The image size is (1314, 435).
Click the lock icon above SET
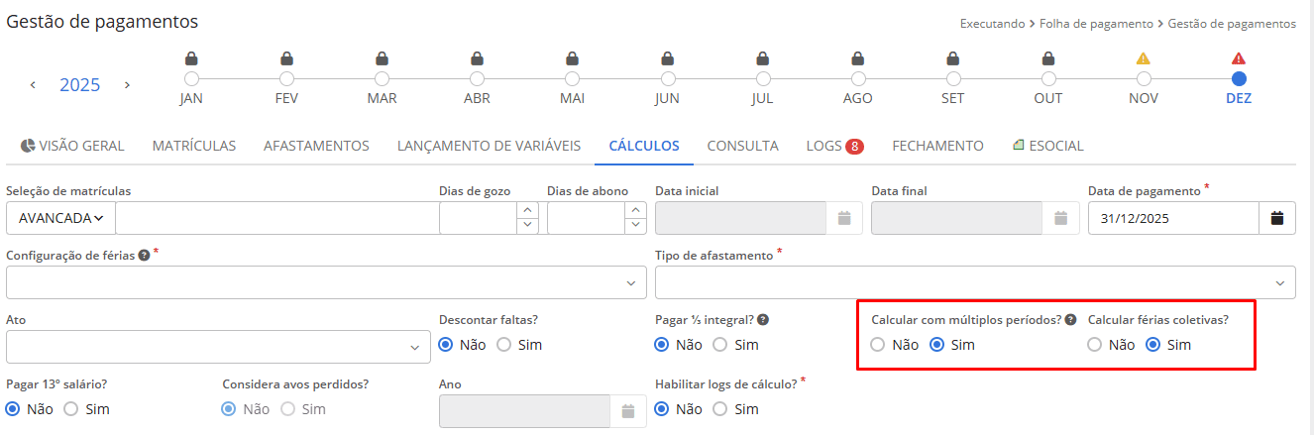952,57
